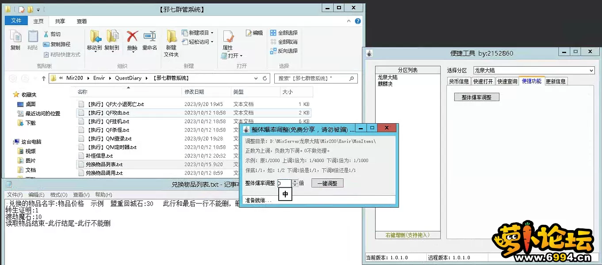Switch to the Share (共享) ribbon tab
This screenshot has height=265, width=602.
click(x=60, y=21)
